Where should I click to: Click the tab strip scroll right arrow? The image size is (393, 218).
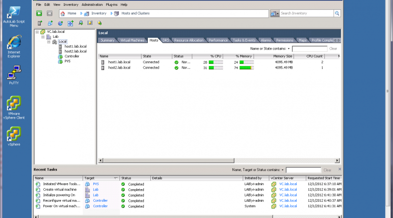tap(339, 40)
